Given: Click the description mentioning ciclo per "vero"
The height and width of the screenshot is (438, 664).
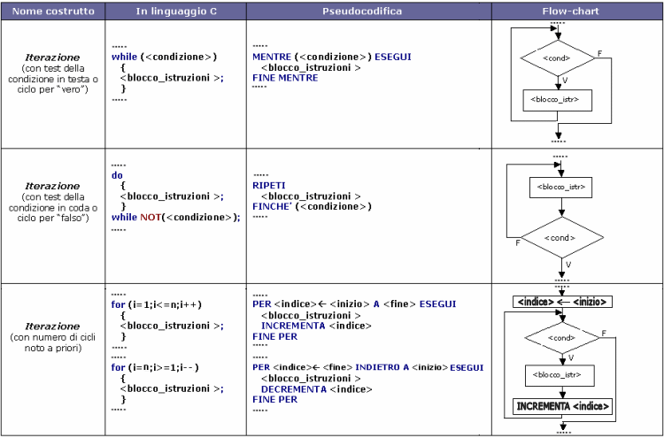Looking at the screenshot, I should click(x=53, y=79).
